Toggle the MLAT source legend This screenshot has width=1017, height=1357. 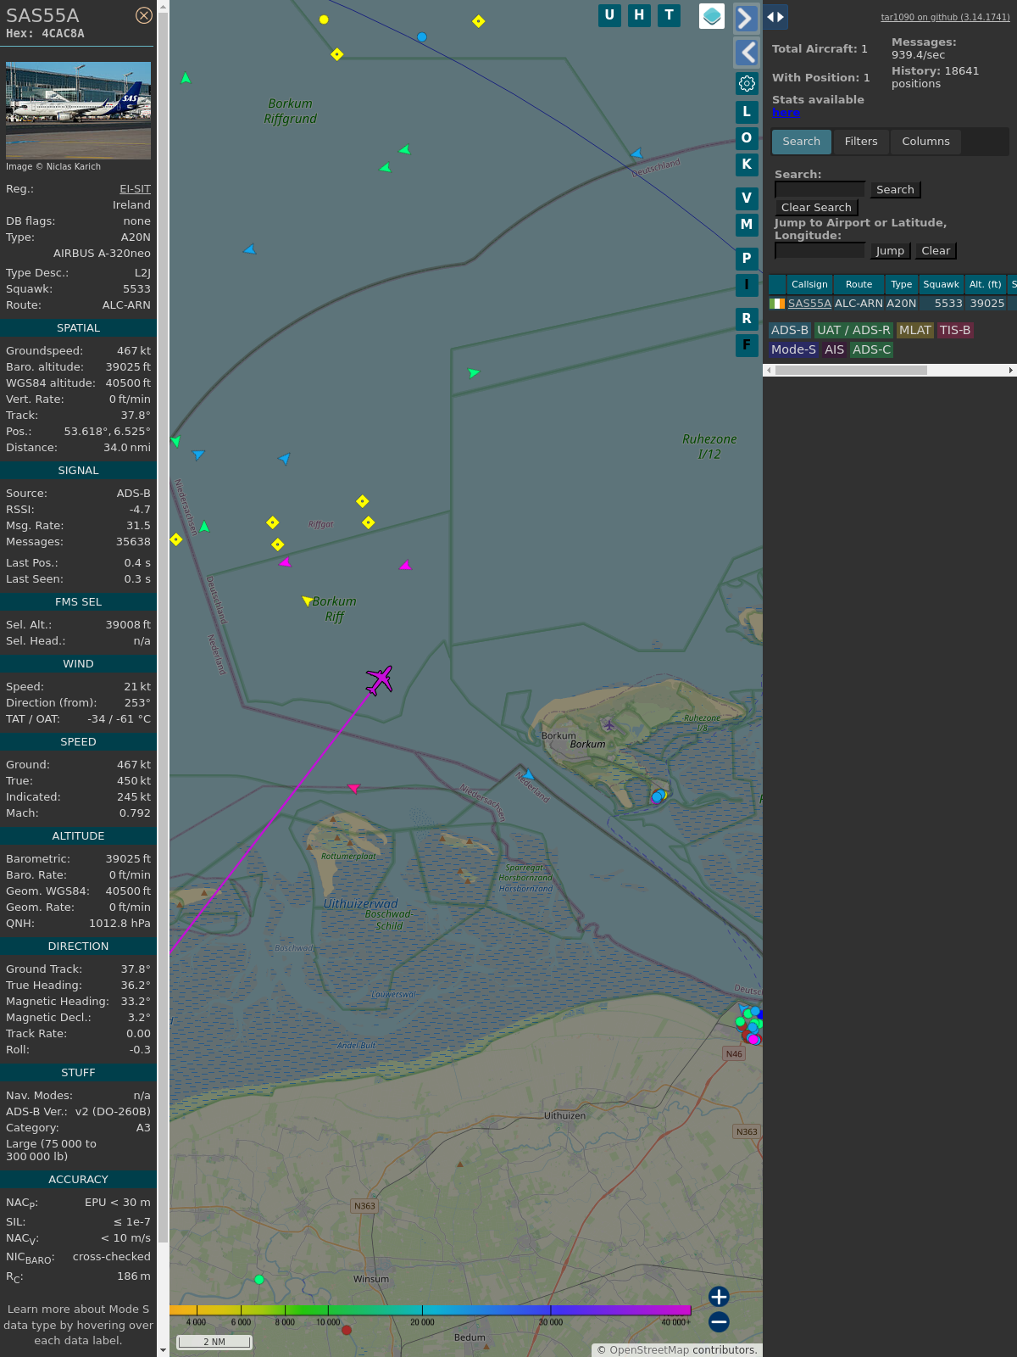coord(914,331)
